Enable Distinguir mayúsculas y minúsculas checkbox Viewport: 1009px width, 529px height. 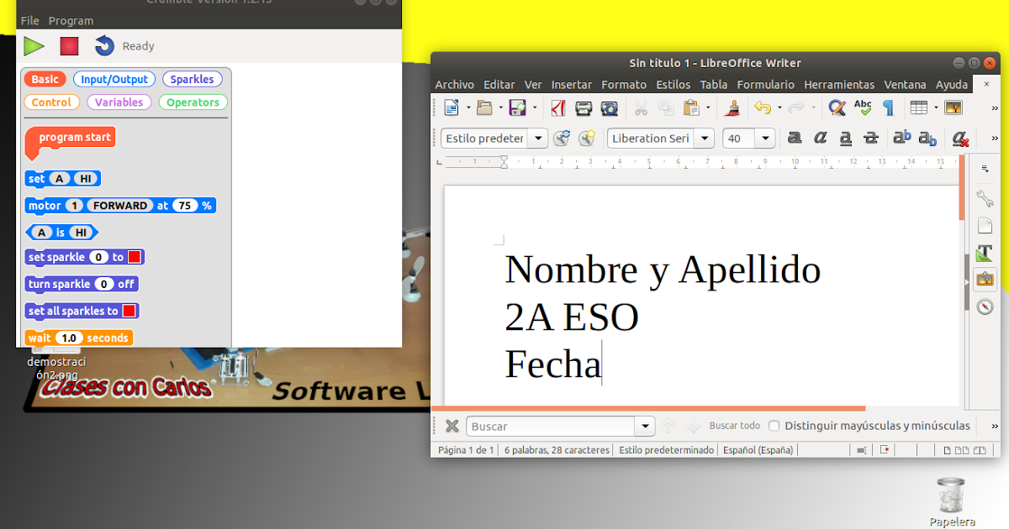coord(774,426)
